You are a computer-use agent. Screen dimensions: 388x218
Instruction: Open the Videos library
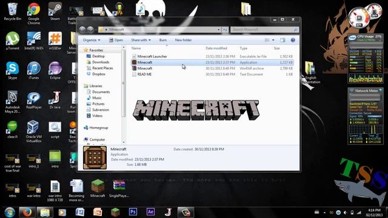95,116
